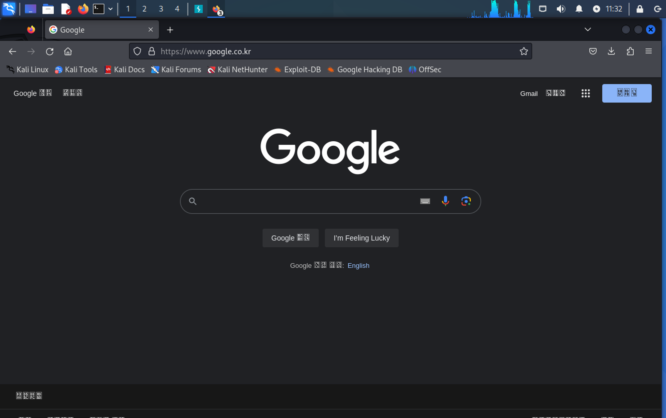
Task: Start voice search with the microphone
Action: tap(445, 201)
